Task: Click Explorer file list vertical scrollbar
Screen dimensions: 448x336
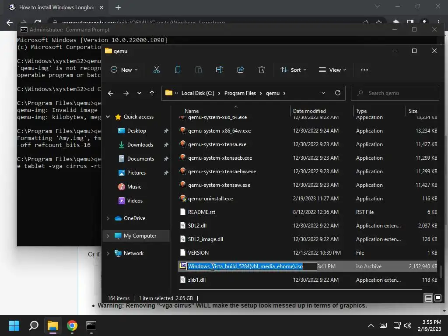Action: 441,272
